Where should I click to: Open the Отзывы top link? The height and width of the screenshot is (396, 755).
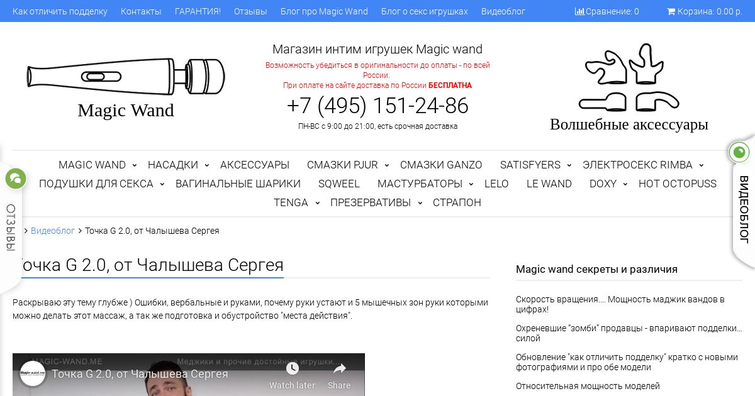(x=250, y=11)
